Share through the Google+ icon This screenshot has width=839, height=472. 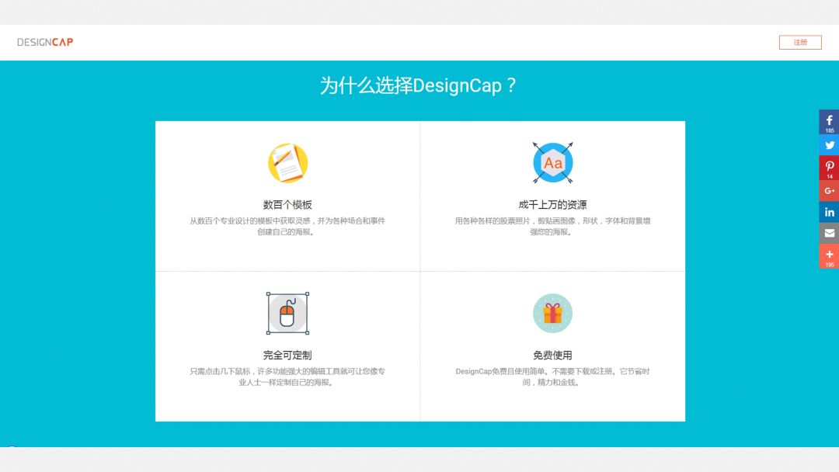click(x=829, y=191)
